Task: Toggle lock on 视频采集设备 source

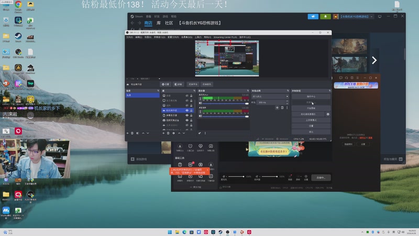Action: (191, 120)
